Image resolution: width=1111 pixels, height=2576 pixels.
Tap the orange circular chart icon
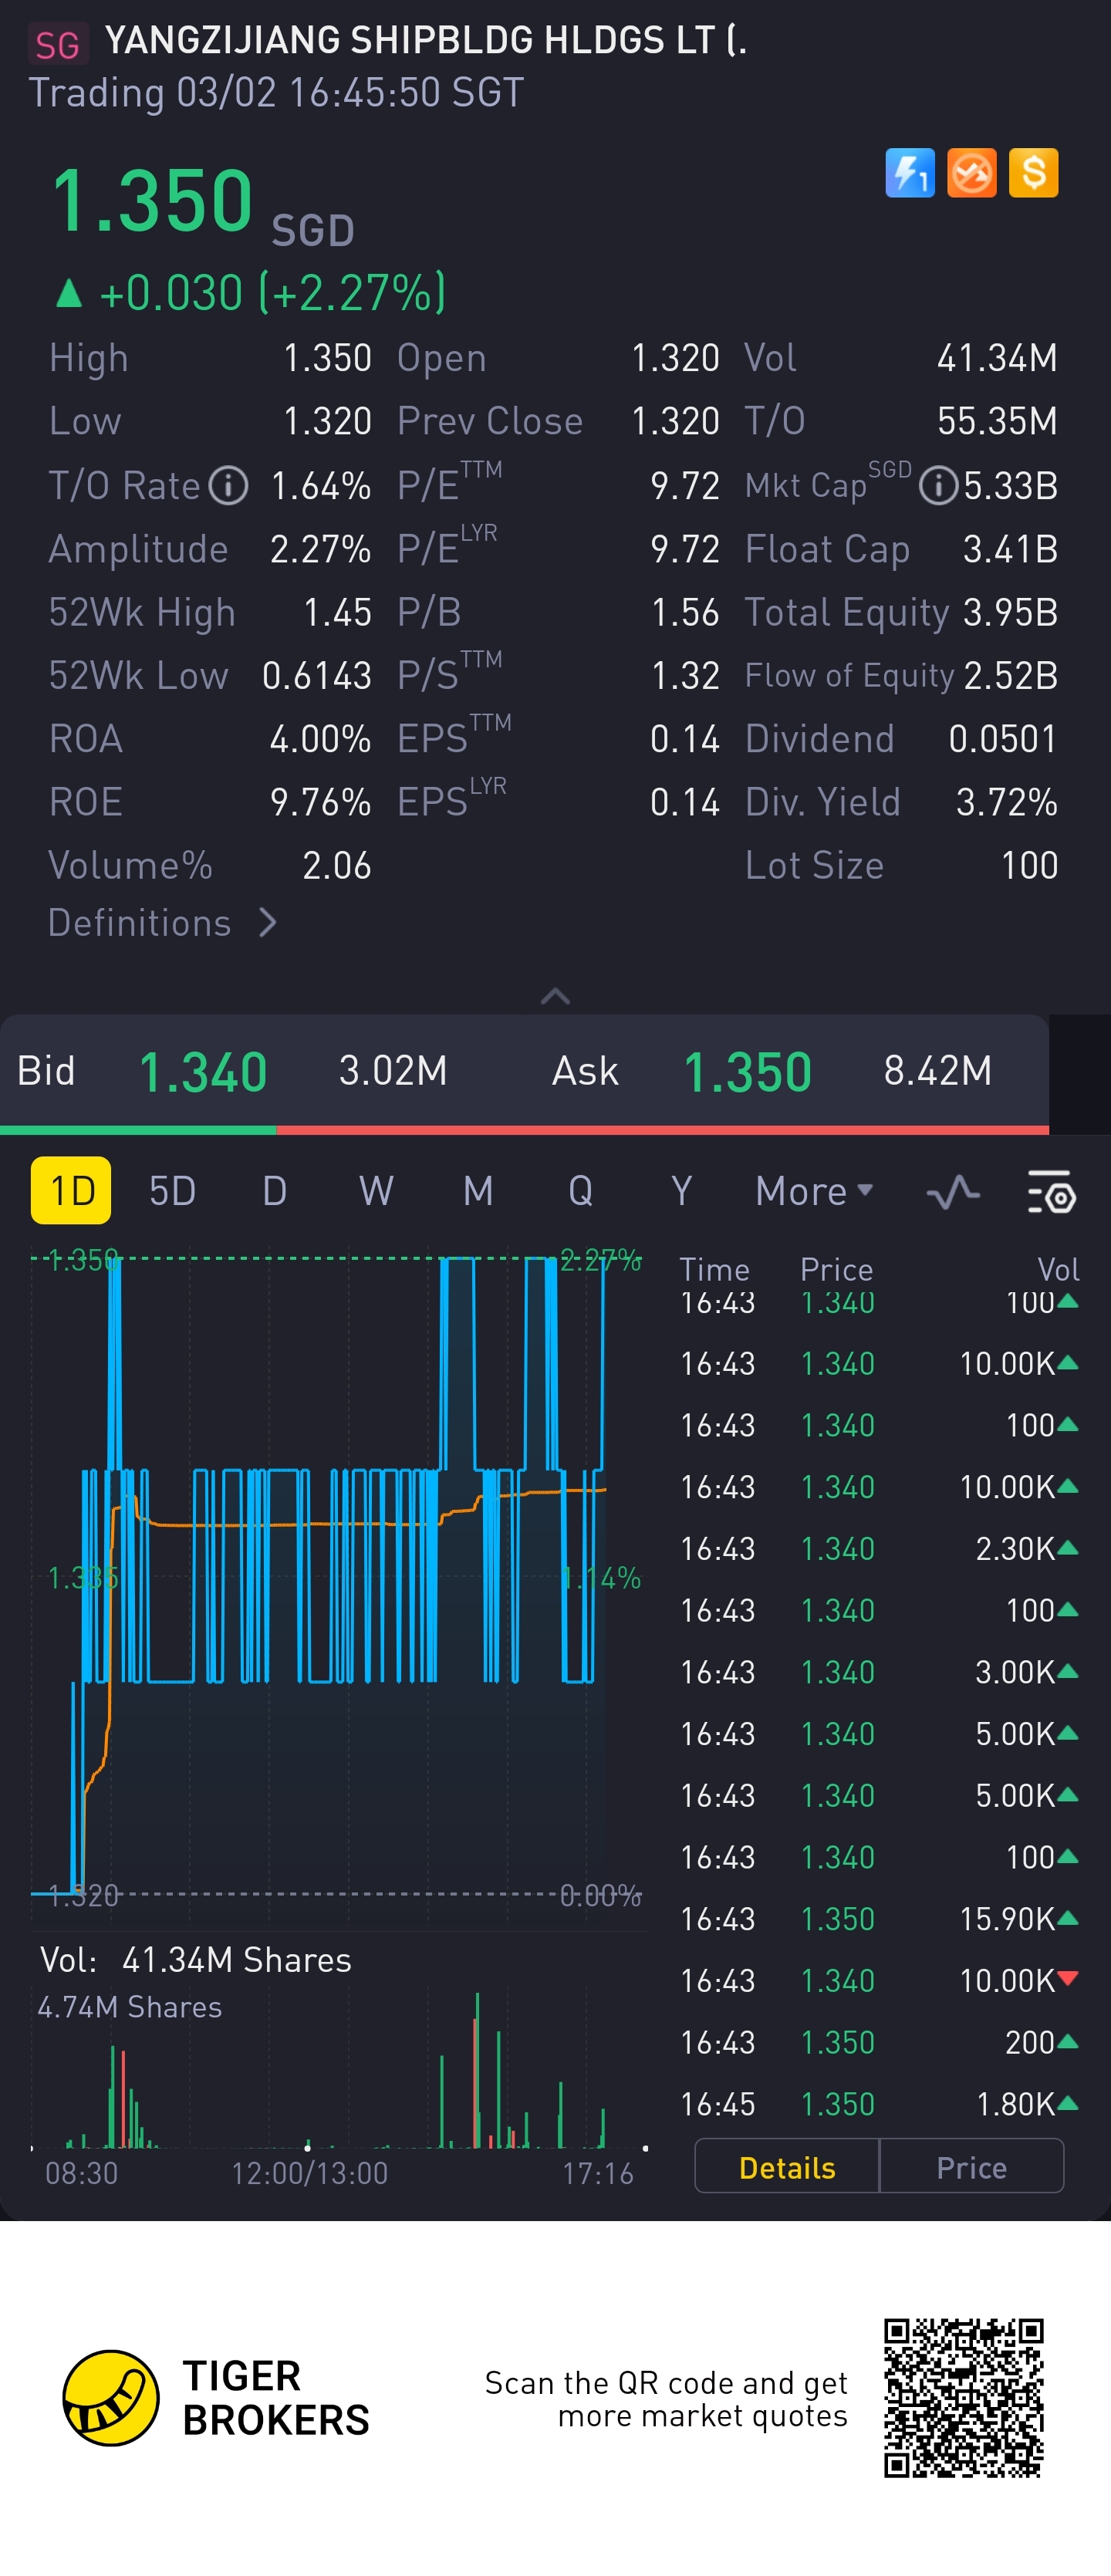pyautogui.click(x=971, y=173)
